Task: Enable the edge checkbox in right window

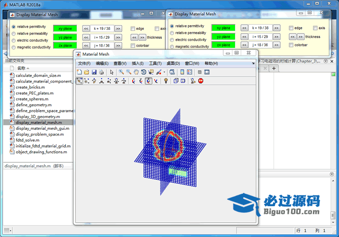Action: (291, 28)
